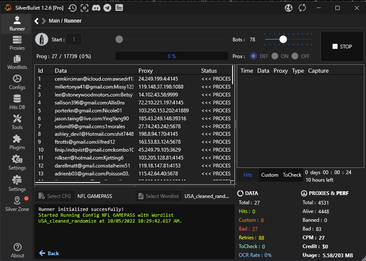Open the Hits DB section
Image resolution: width=366 pixels, height=261 pixels.
[x=17, y=102]
